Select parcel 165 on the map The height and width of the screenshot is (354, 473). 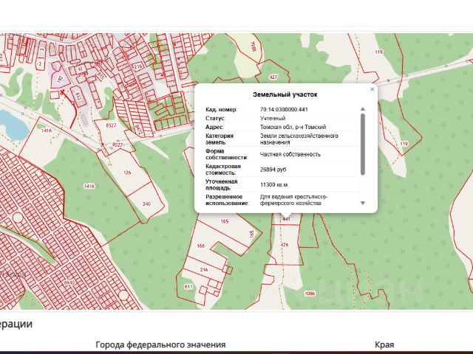click(225, 221)
